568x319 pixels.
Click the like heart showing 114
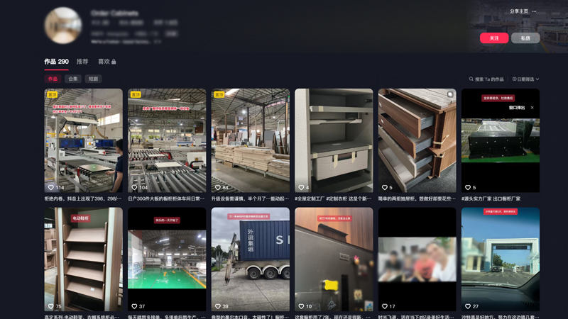pos(51,187)
